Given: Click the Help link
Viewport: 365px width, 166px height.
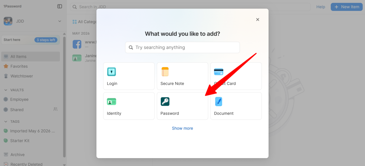Looking at the screenshot, I should [321, 7].
